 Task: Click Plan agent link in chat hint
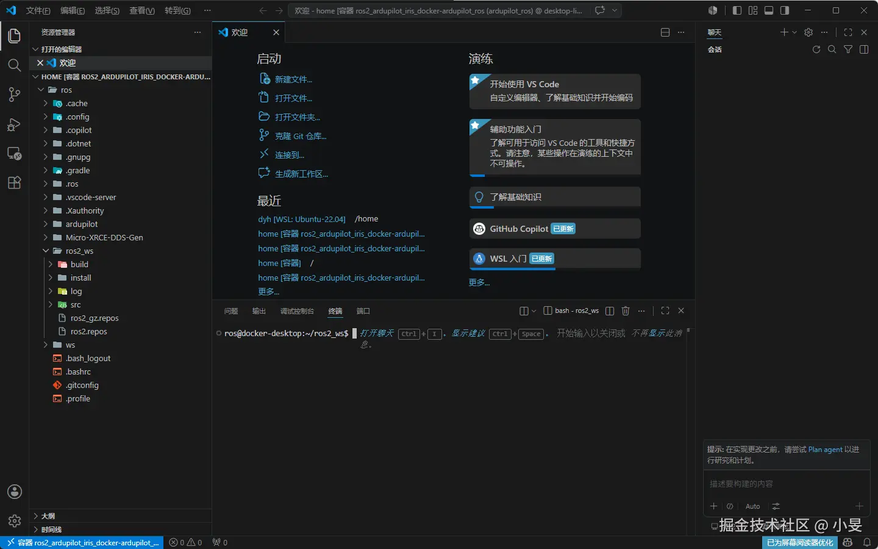tap(825, 450)
